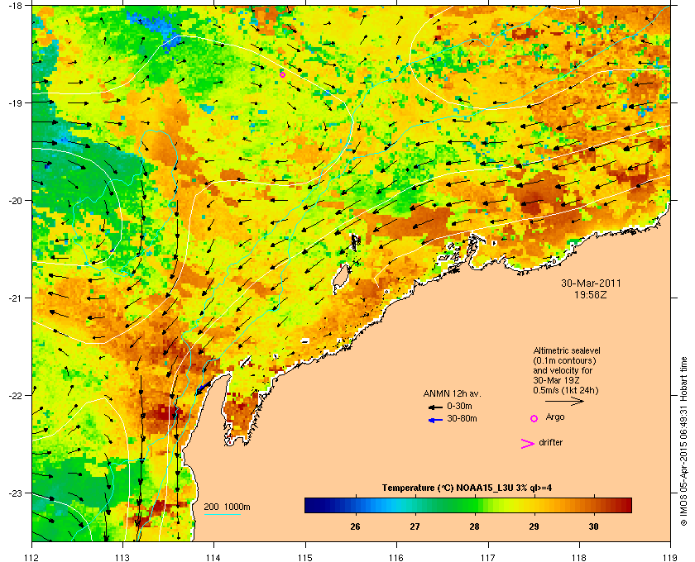Click the colorbar tick label 29

(534, 526)
